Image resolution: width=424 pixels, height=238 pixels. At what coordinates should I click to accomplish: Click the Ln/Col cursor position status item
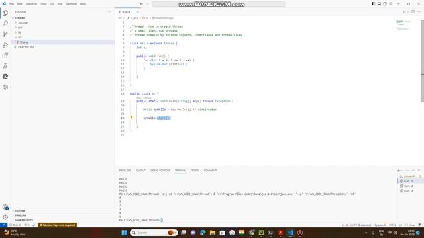click(x=356, y=225)
